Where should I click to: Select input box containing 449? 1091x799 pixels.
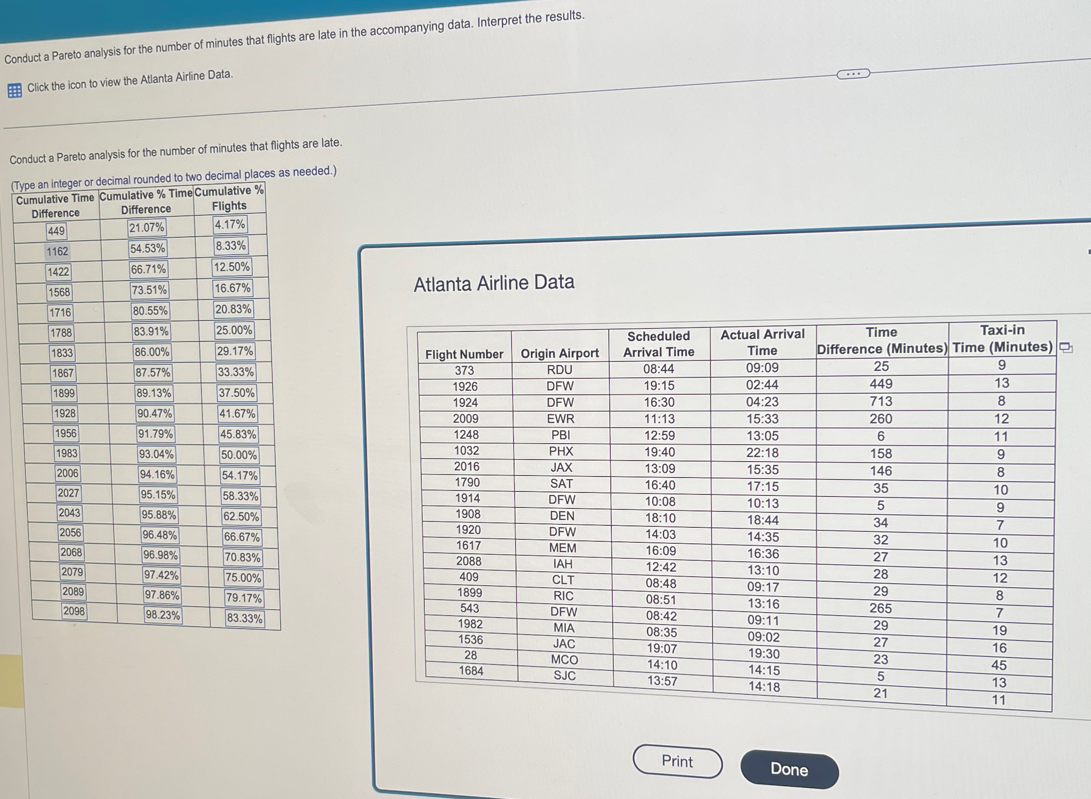tap(56, 231)
